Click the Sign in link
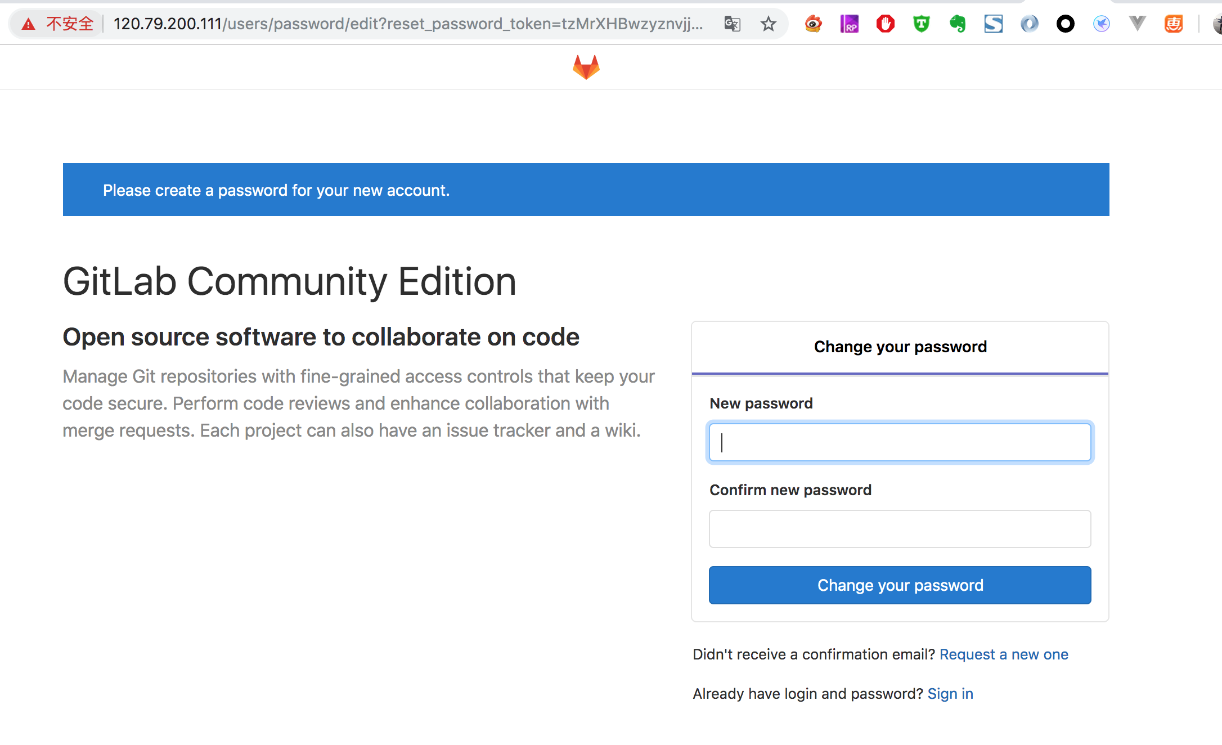Screen dimensions: 1222x745 coord(950,694)
